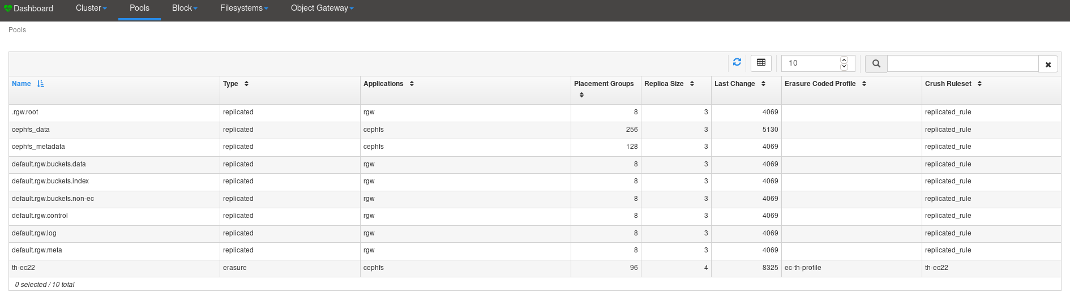Click the Dashboard heart logo icon
This screenshot has width=1070, height=296.
coord(8,8)
